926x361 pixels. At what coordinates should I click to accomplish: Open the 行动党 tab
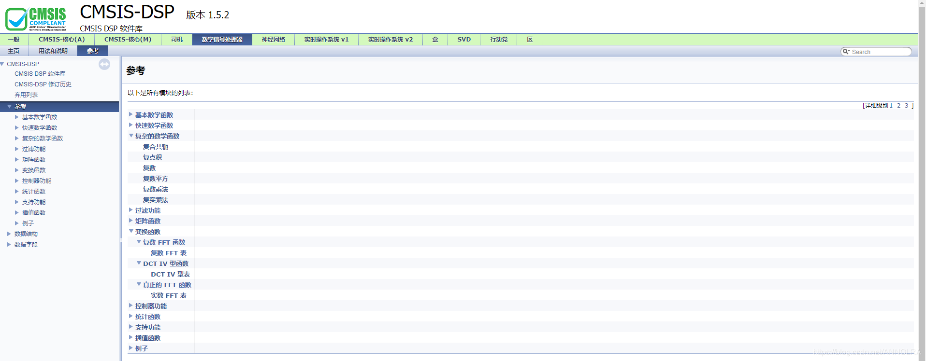[x=499, y=40]
